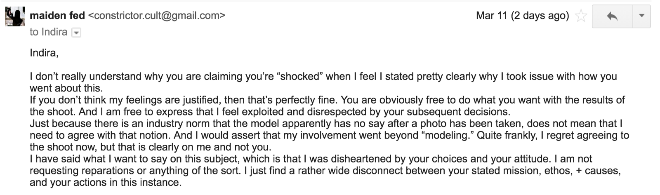Click the 'Mar 11 (2 days ago)' timestamp
The width and height of the screenshot is (660, 195).
[522, 16]
